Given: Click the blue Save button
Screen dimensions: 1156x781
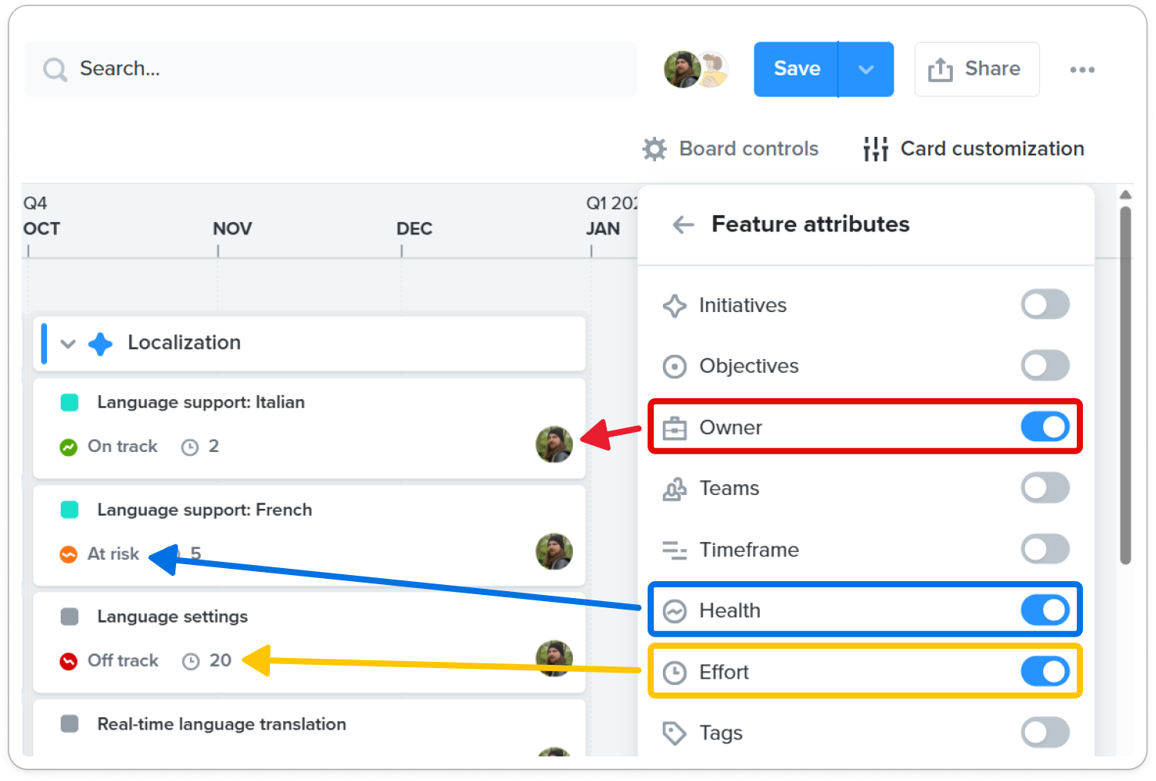Looking at the screenshot, I should [x=796, y=69].
